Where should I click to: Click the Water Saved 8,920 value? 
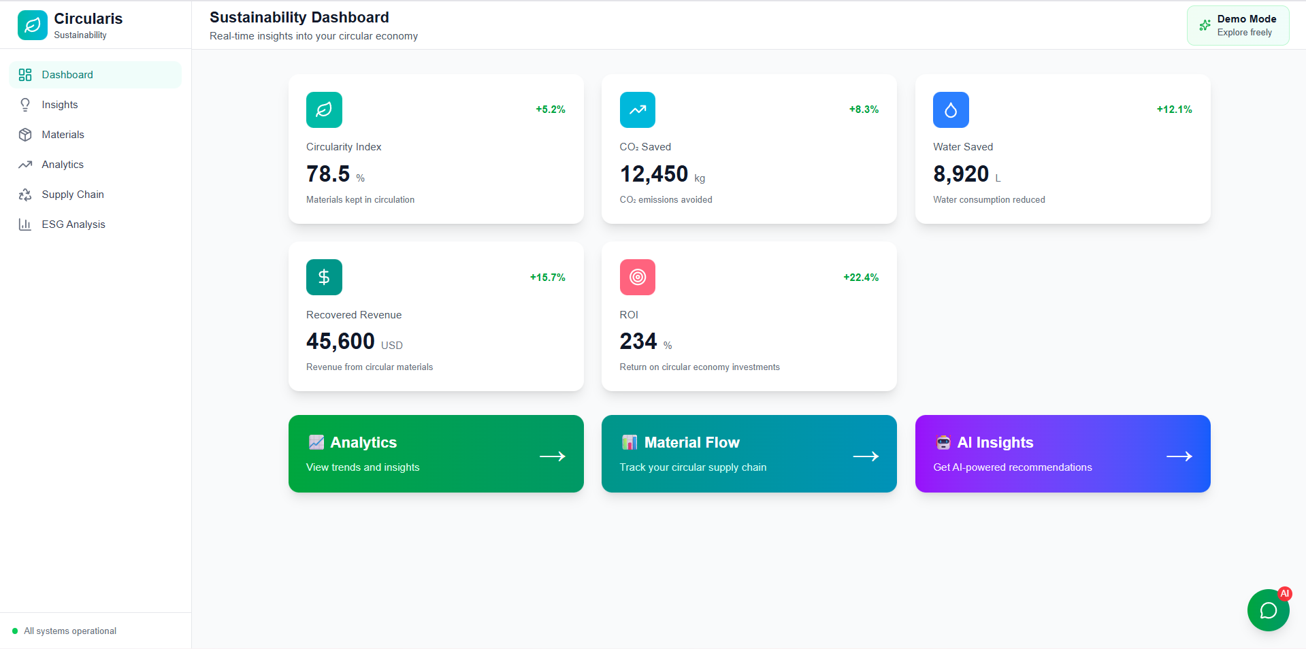[961, 174]
